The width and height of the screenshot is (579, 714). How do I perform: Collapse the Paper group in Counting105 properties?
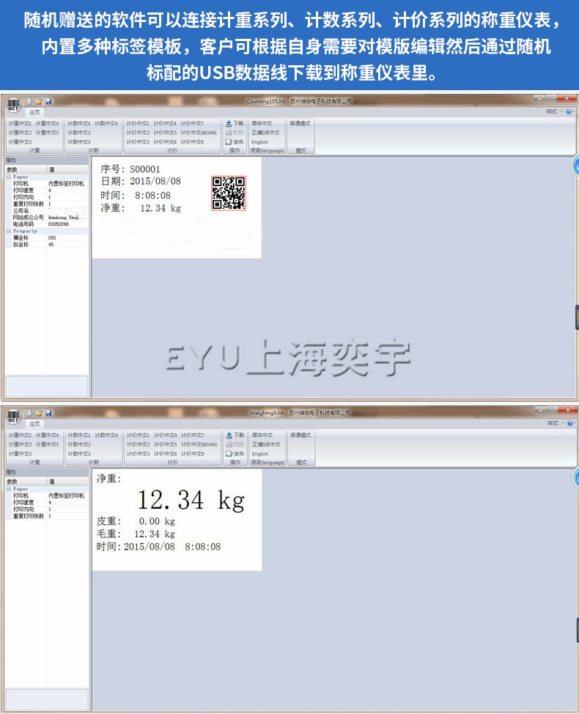pyautogui.click(x=9, y=177)
